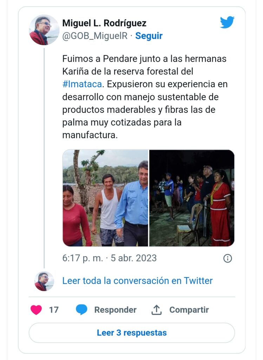Select the Responder label
The height and width of the screenshot is (360, 263).
(115, 310)
